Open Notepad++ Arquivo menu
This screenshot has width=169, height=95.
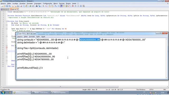pos(3,3)
